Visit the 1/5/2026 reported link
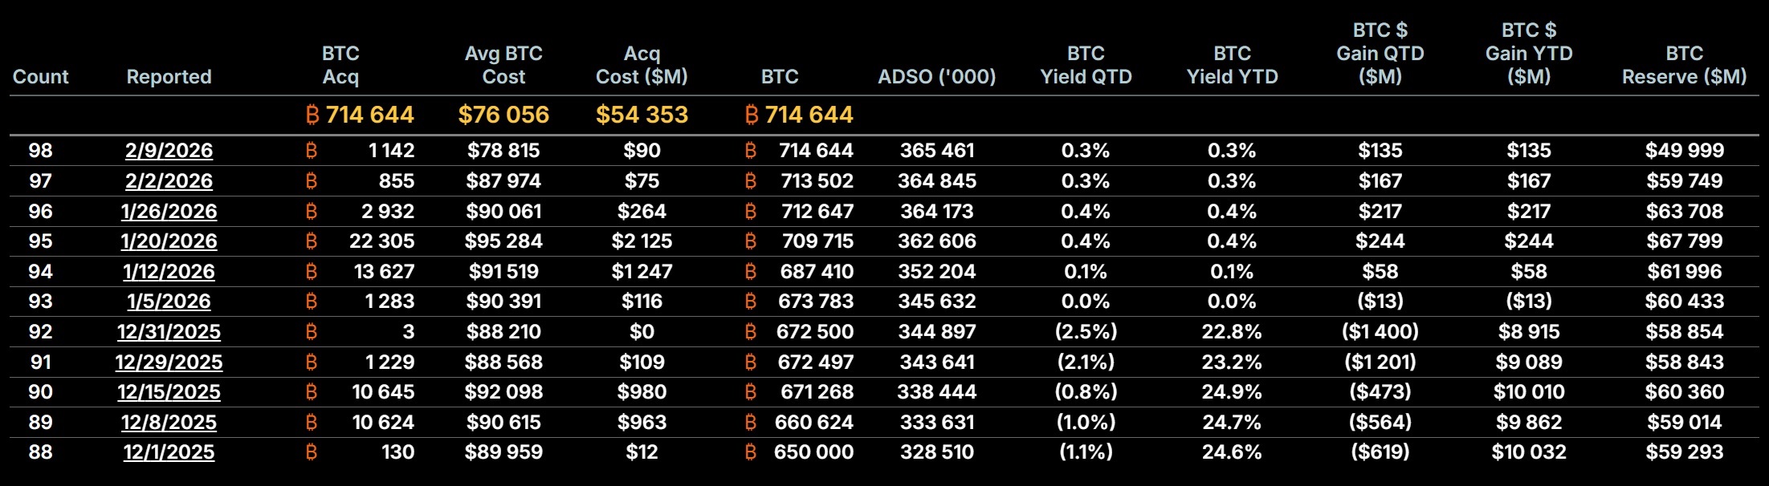The width and height of the screenshot is (1769, 486). pos(169,302)
